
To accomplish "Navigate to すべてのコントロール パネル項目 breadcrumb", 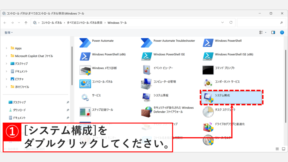I will coord(85,22).
